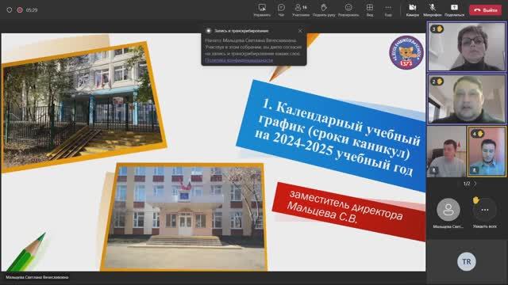
Task: Click the Управлять take control button
Action: click(262, 9)
